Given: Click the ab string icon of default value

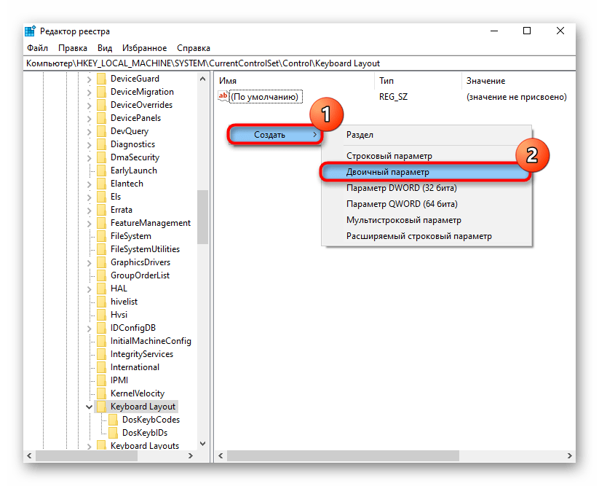Looking at the screenshot, I should [223, 96].
